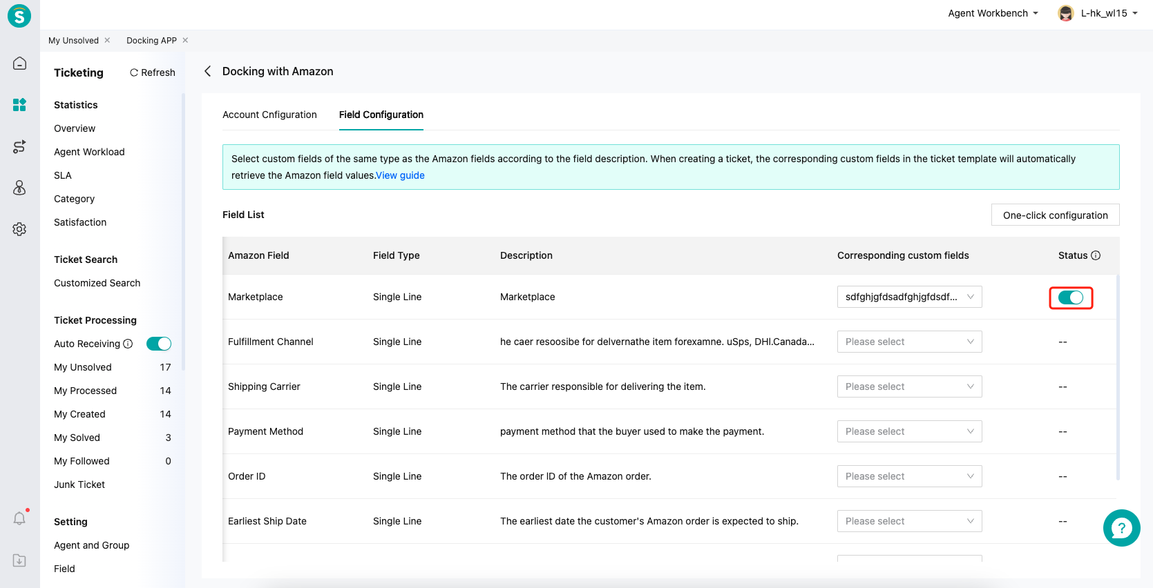Open Shipping Carrier custom field dropdown
Viewport: 1153px width, 588px height.
click(x=909, y=386)
